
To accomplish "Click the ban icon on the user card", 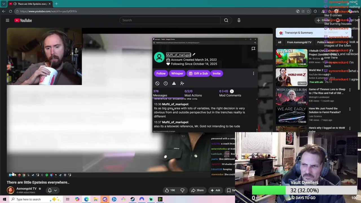I will click(157, 83).
